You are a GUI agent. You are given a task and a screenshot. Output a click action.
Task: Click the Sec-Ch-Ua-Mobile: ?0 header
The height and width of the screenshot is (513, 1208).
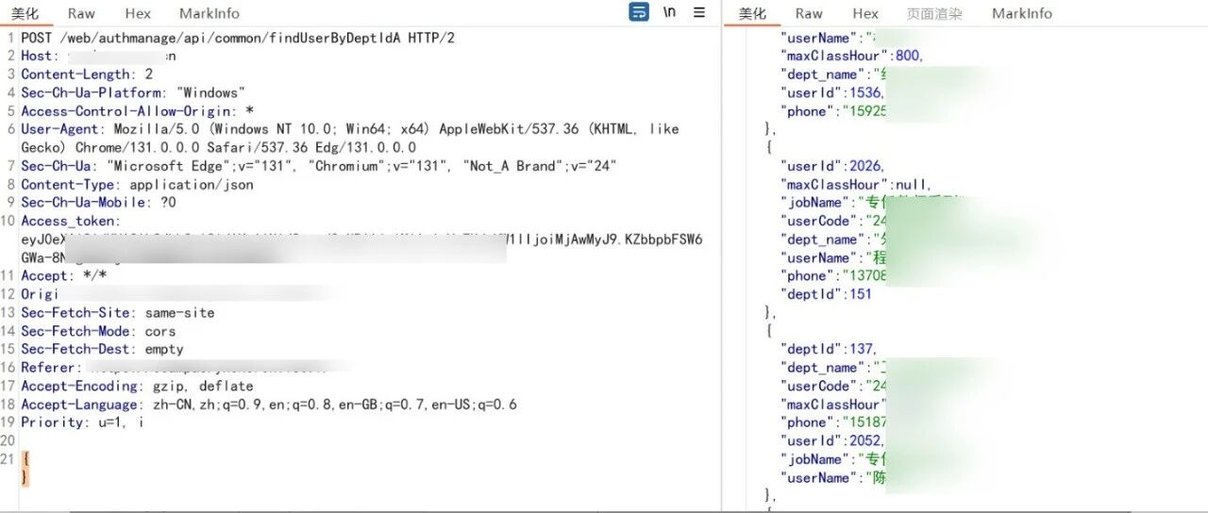click(x=99, y=203)
